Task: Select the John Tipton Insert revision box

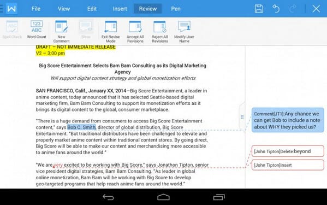Action: coord(288,165)
